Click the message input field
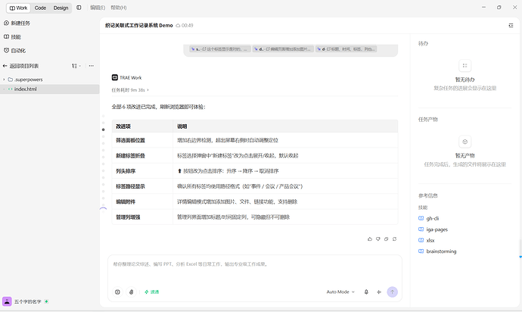Image resolution: width=522 pixels, height=312 pixels. (x=255, y=272)
